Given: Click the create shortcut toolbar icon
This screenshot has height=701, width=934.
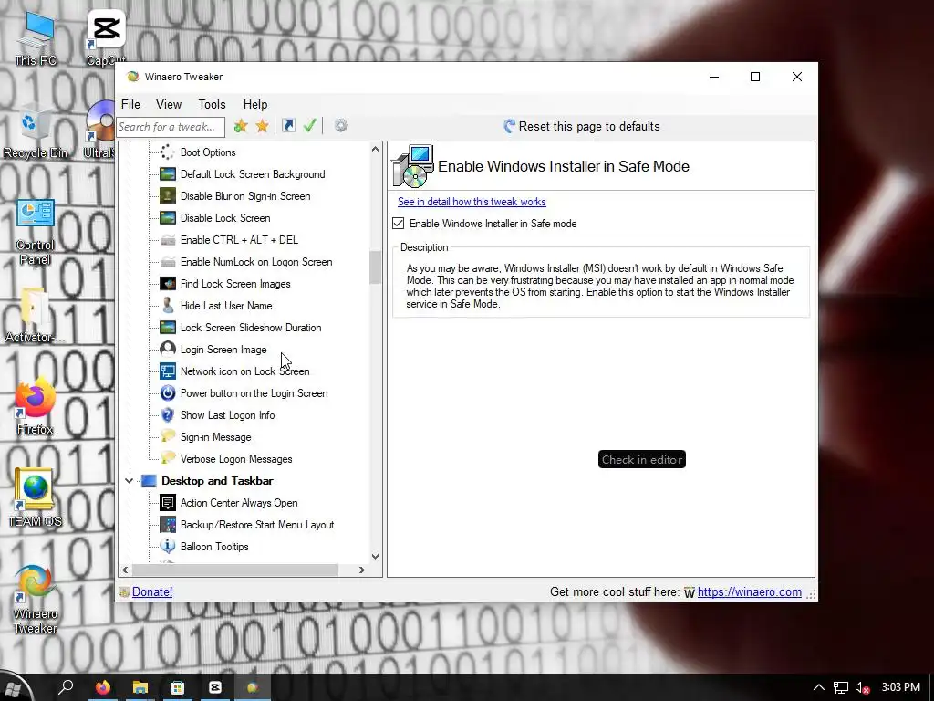Looking at the screenshot, I should [288, 126].
